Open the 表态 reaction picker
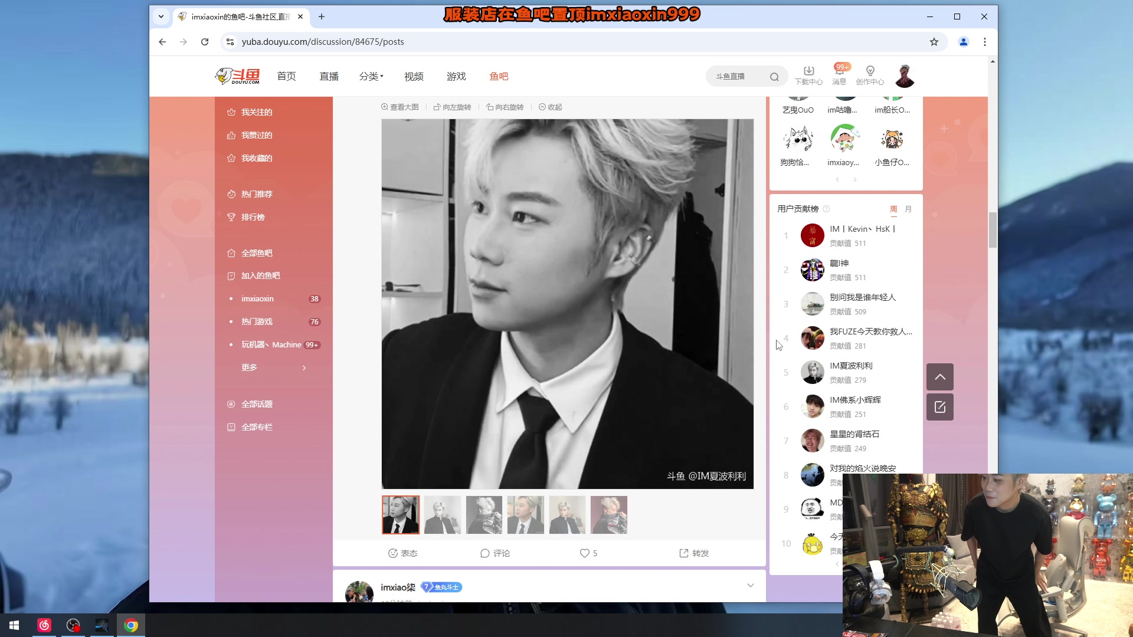Viewport: 1133px width, 637px height. pos(402,553)
